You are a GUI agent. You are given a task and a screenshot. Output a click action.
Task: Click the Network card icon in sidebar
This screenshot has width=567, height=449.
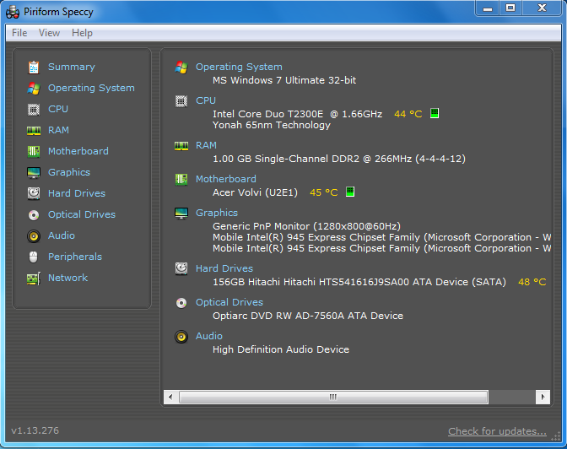pos(34,279)
